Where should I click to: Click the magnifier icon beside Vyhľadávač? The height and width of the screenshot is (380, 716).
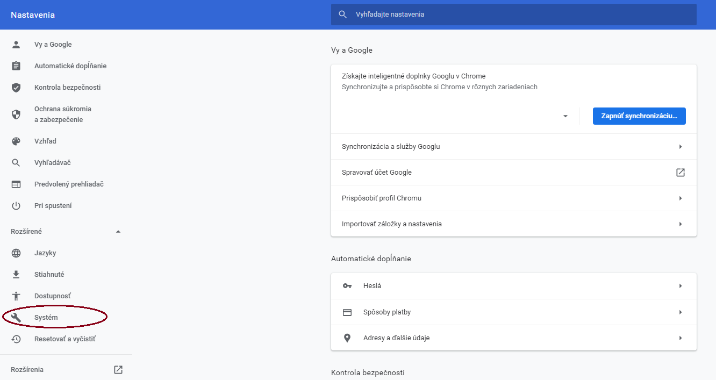coord(16,163)
